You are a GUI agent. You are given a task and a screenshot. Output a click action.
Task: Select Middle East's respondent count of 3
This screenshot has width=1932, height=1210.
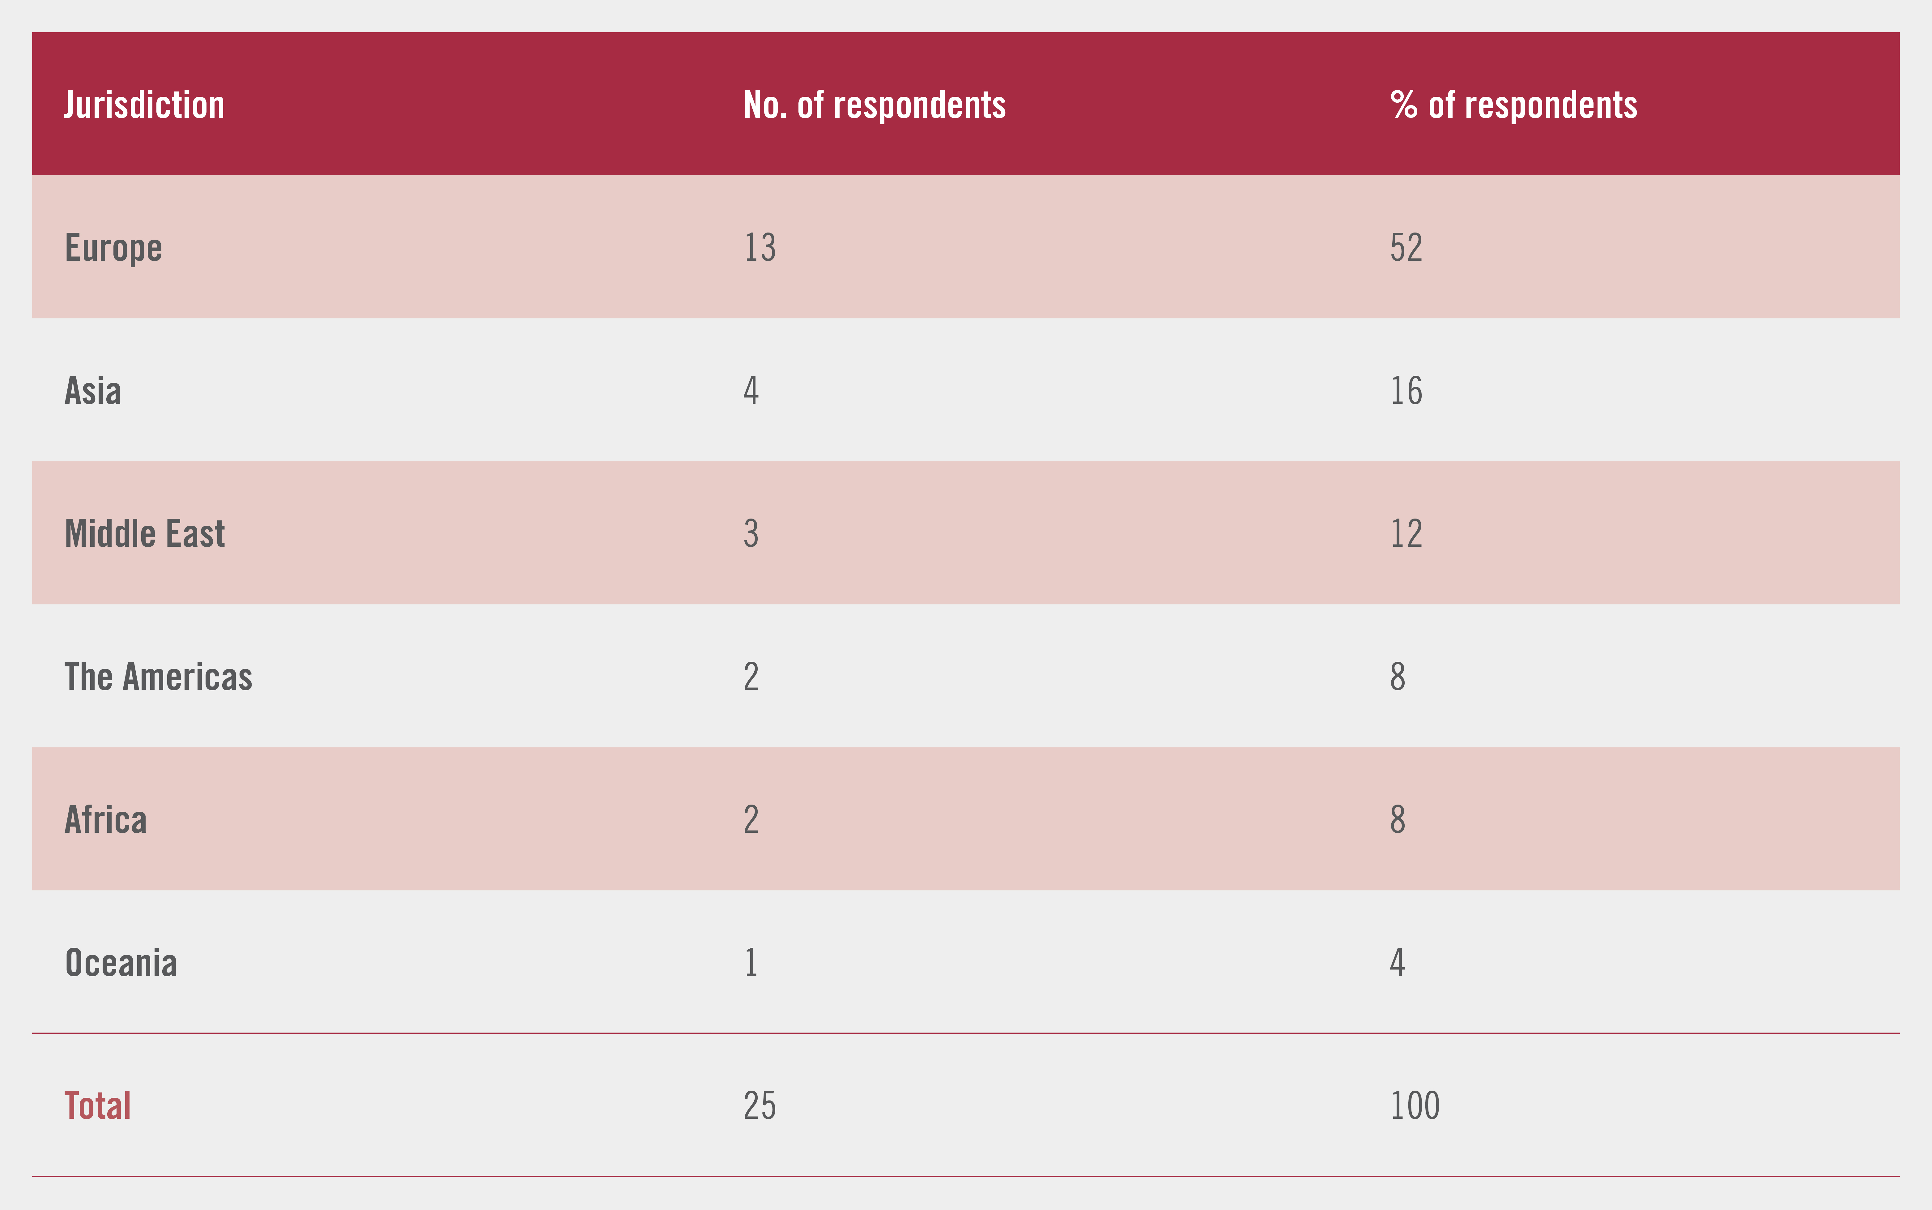pos(751,534)
